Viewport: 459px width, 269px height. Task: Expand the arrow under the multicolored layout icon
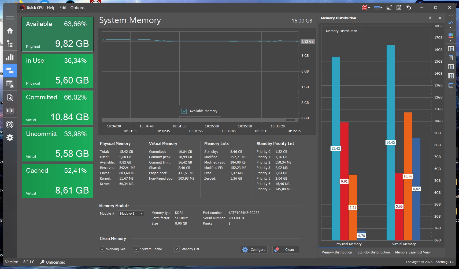click(x=450, y=41)
